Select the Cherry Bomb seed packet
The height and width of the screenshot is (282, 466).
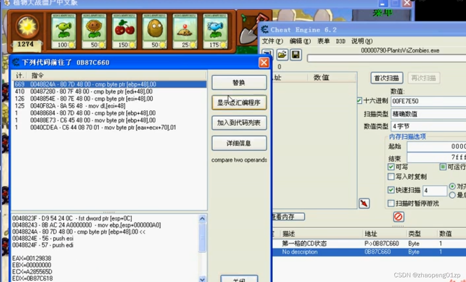click(x=124, y=31)
